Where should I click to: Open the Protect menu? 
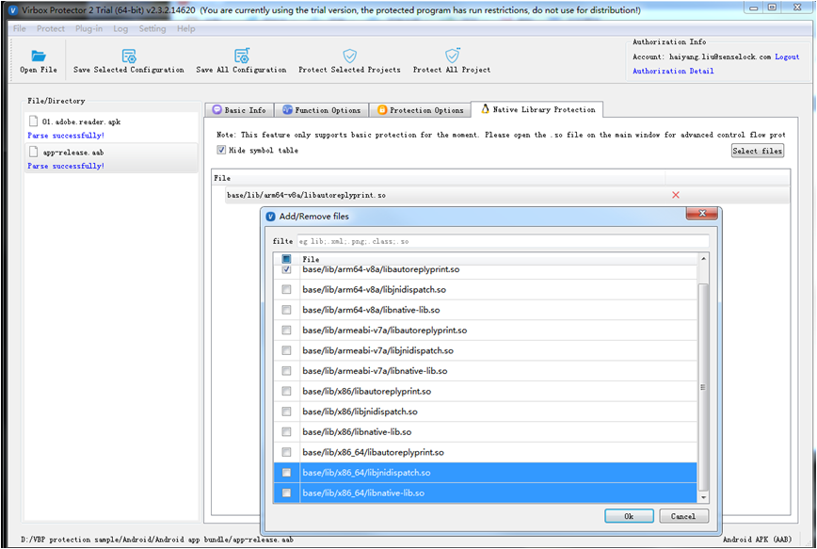pyautogui.click(x=51, y=28)
